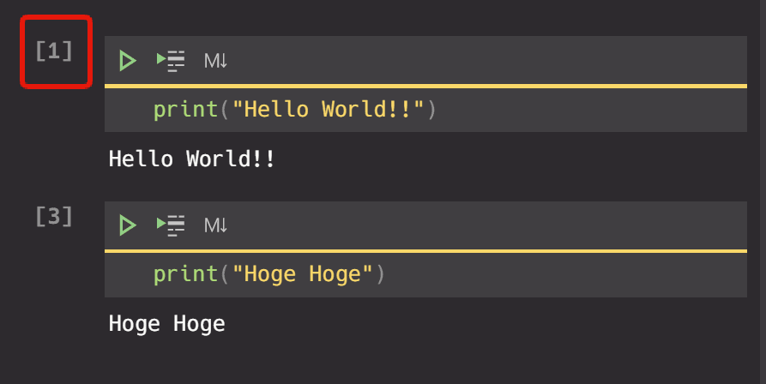Click yellow divider line in first cell

[x=425, y=87]
